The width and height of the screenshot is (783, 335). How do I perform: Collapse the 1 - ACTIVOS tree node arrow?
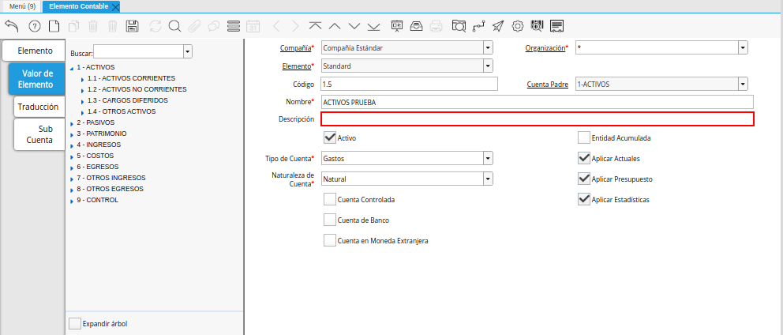pyautogui.click(x=72, y=67)
